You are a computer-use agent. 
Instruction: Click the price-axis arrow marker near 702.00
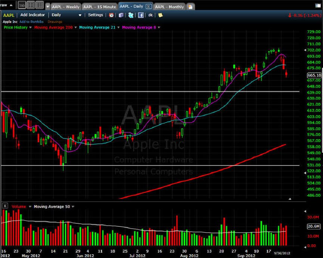(305, 50)
